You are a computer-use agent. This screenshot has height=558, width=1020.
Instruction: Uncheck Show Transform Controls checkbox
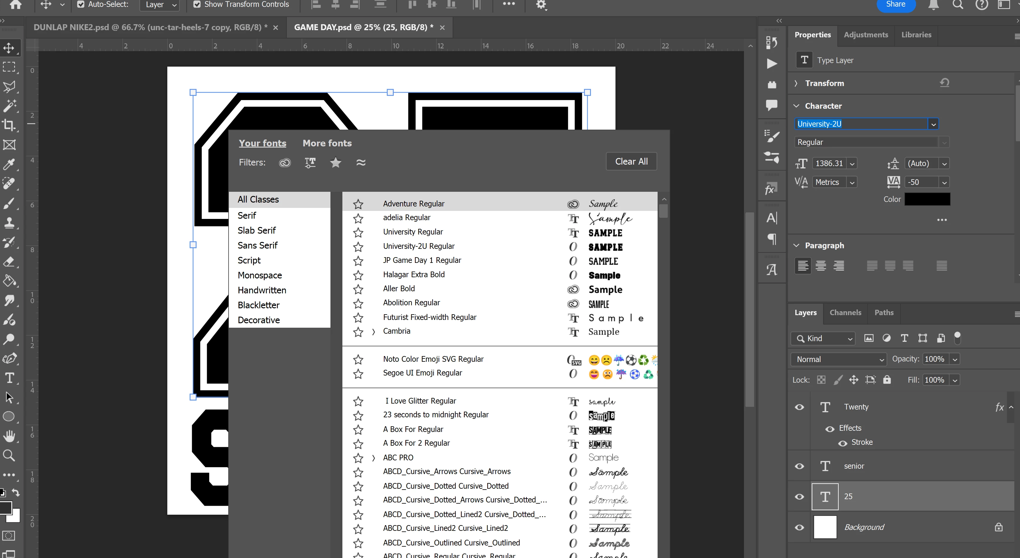pyautogui.click(x=197, y=4)
